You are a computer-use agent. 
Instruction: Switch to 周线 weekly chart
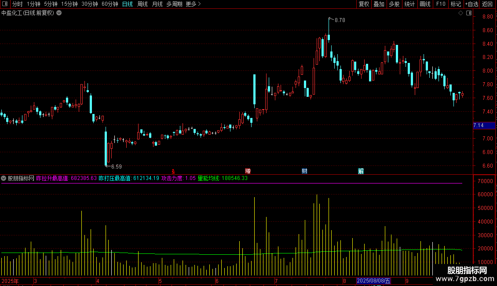[143, 4]
